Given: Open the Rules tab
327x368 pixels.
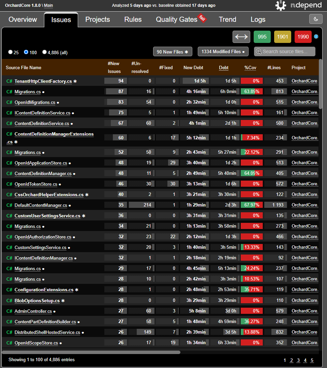Looking at the screenshot, I should (x=133, y=19).
